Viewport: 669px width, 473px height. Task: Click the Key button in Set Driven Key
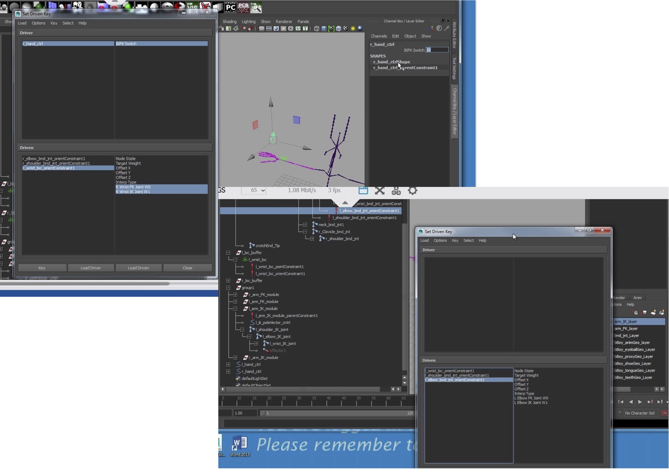42,268
